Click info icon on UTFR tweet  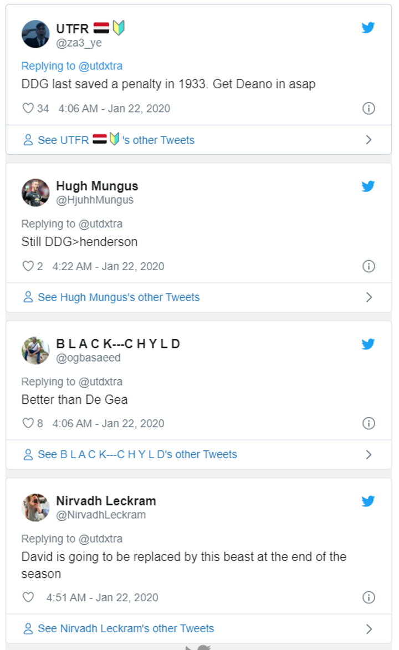click(369, 108)
